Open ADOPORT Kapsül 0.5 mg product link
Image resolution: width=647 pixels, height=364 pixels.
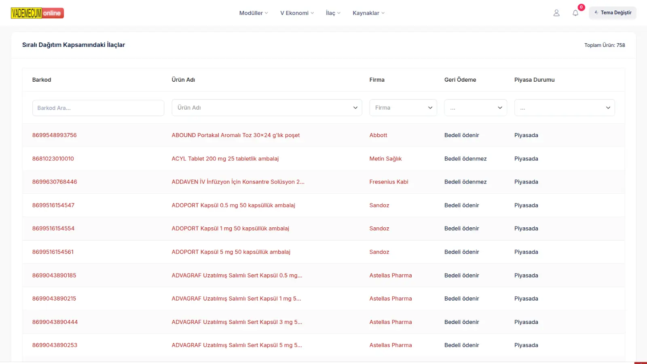[233, 205]
